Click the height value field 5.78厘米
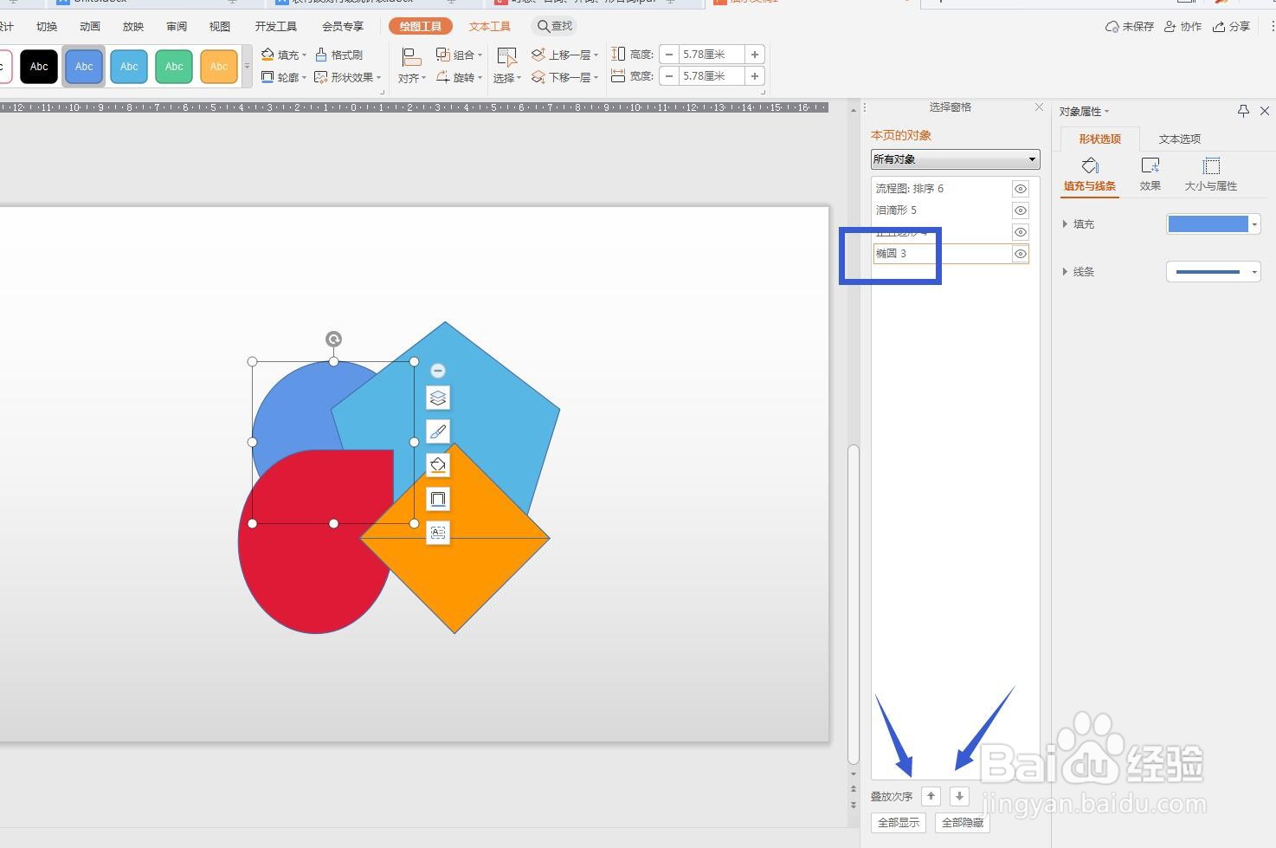This screenshot has width=1276, height=848. [712, 55]
